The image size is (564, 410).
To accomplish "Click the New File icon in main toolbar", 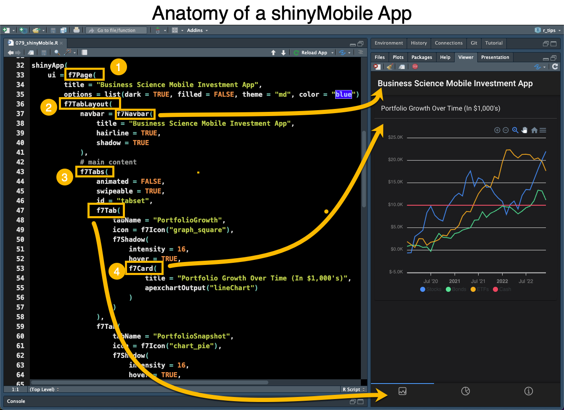I will click(x=6, y=30).
